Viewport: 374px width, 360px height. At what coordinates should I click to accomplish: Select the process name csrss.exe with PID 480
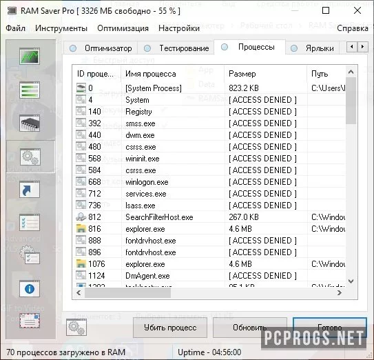pyautogui.click(x=141, y=147)
